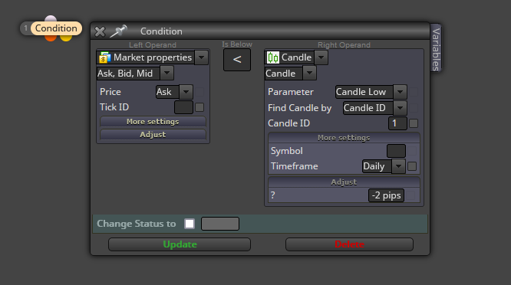The height and width of the screenshot is (285, 511).
Task: Click the Condition node block on canvas
Action: click(x=56, y=28)
